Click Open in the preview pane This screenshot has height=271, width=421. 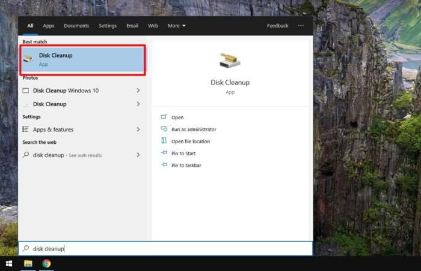pos(177,118)
